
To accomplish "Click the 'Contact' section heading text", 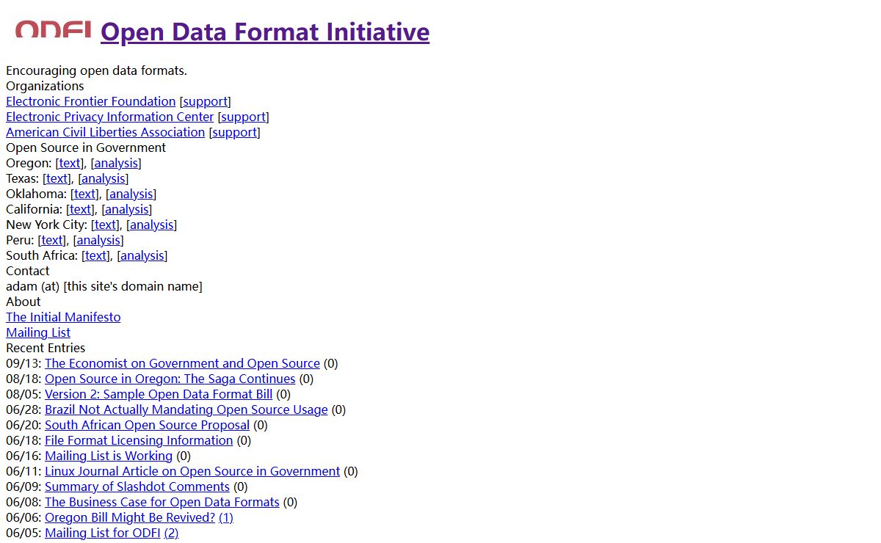I will click(27, 271).
